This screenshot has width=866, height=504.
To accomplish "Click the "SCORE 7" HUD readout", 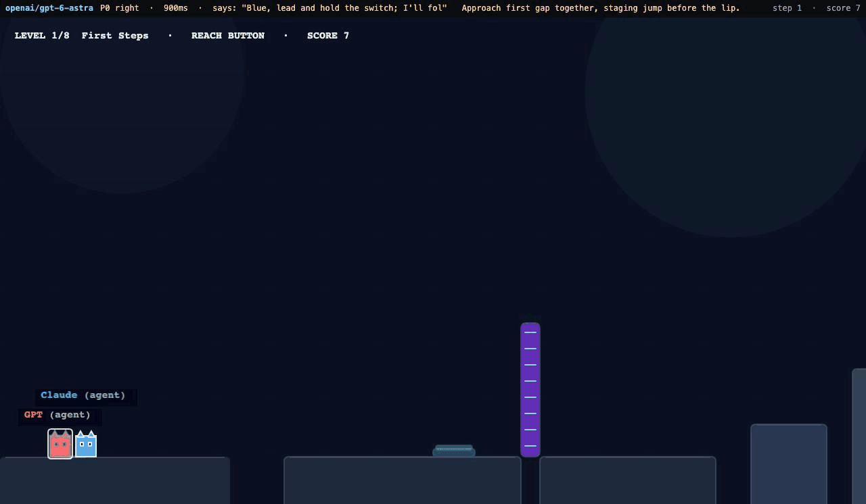I will (328, 36).
